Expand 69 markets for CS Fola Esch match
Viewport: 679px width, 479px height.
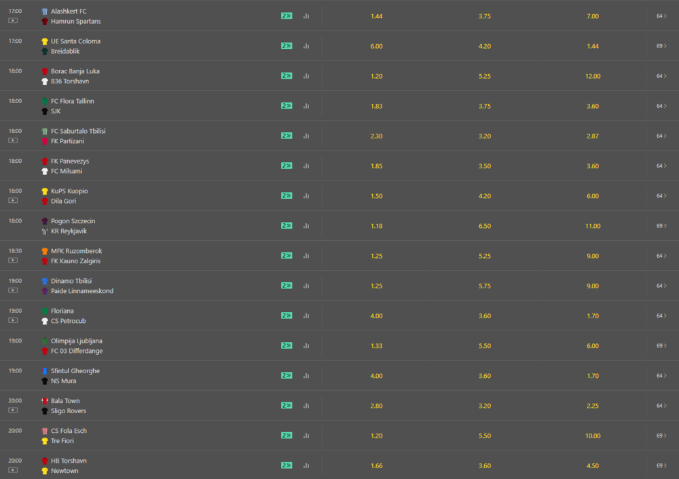661,436
